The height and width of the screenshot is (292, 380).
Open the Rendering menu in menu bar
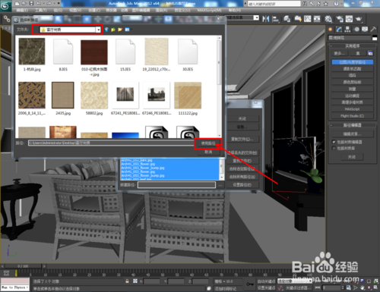click(161, 10)
